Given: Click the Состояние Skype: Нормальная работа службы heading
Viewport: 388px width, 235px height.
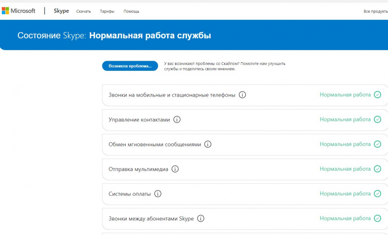Looking at the screenshot, I should tap(114, 35).
